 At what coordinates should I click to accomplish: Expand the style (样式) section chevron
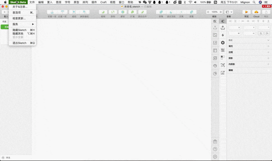pyautogui.click(x=268, y=40)
